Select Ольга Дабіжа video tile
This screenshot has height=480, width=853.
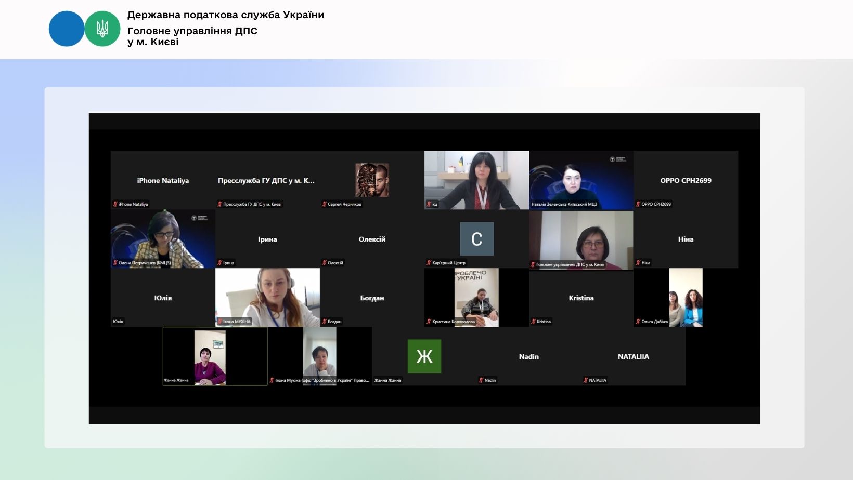point(686,297)
